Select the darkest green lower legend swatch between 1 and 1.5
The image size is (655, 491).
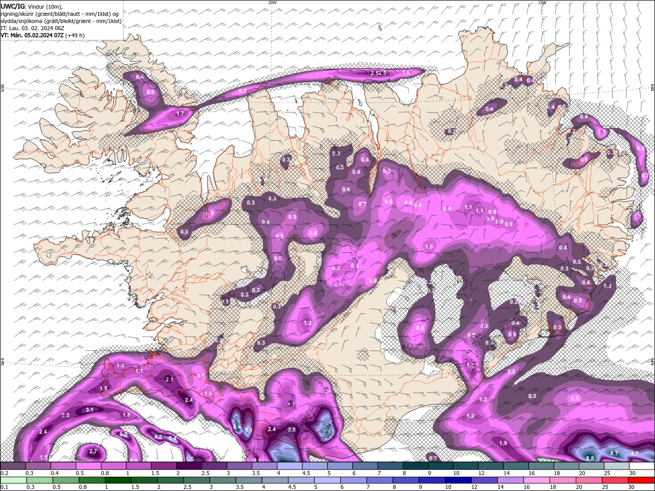(x=118, y=480)
